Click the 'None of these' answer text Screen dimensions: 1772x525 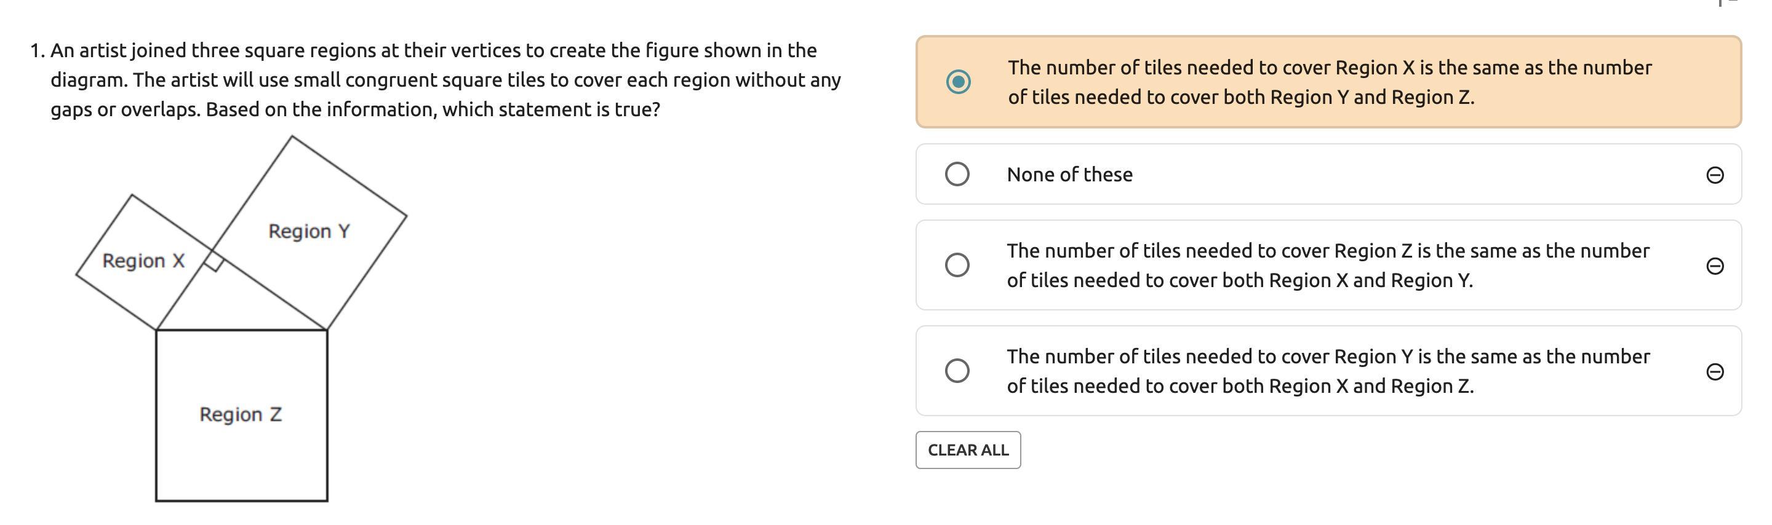1069,175
